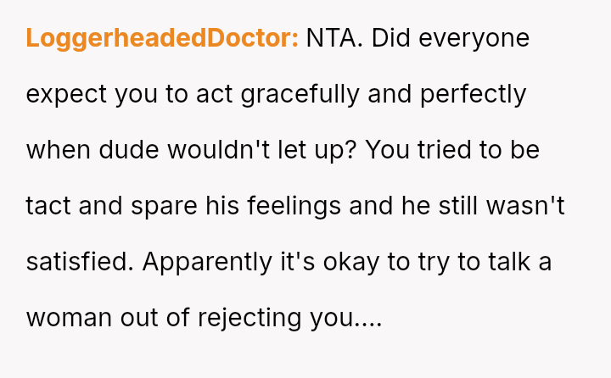Click the word 'perfectly' in the comment
This screenshot has height=378, width=611.
[x=473, y=95]
